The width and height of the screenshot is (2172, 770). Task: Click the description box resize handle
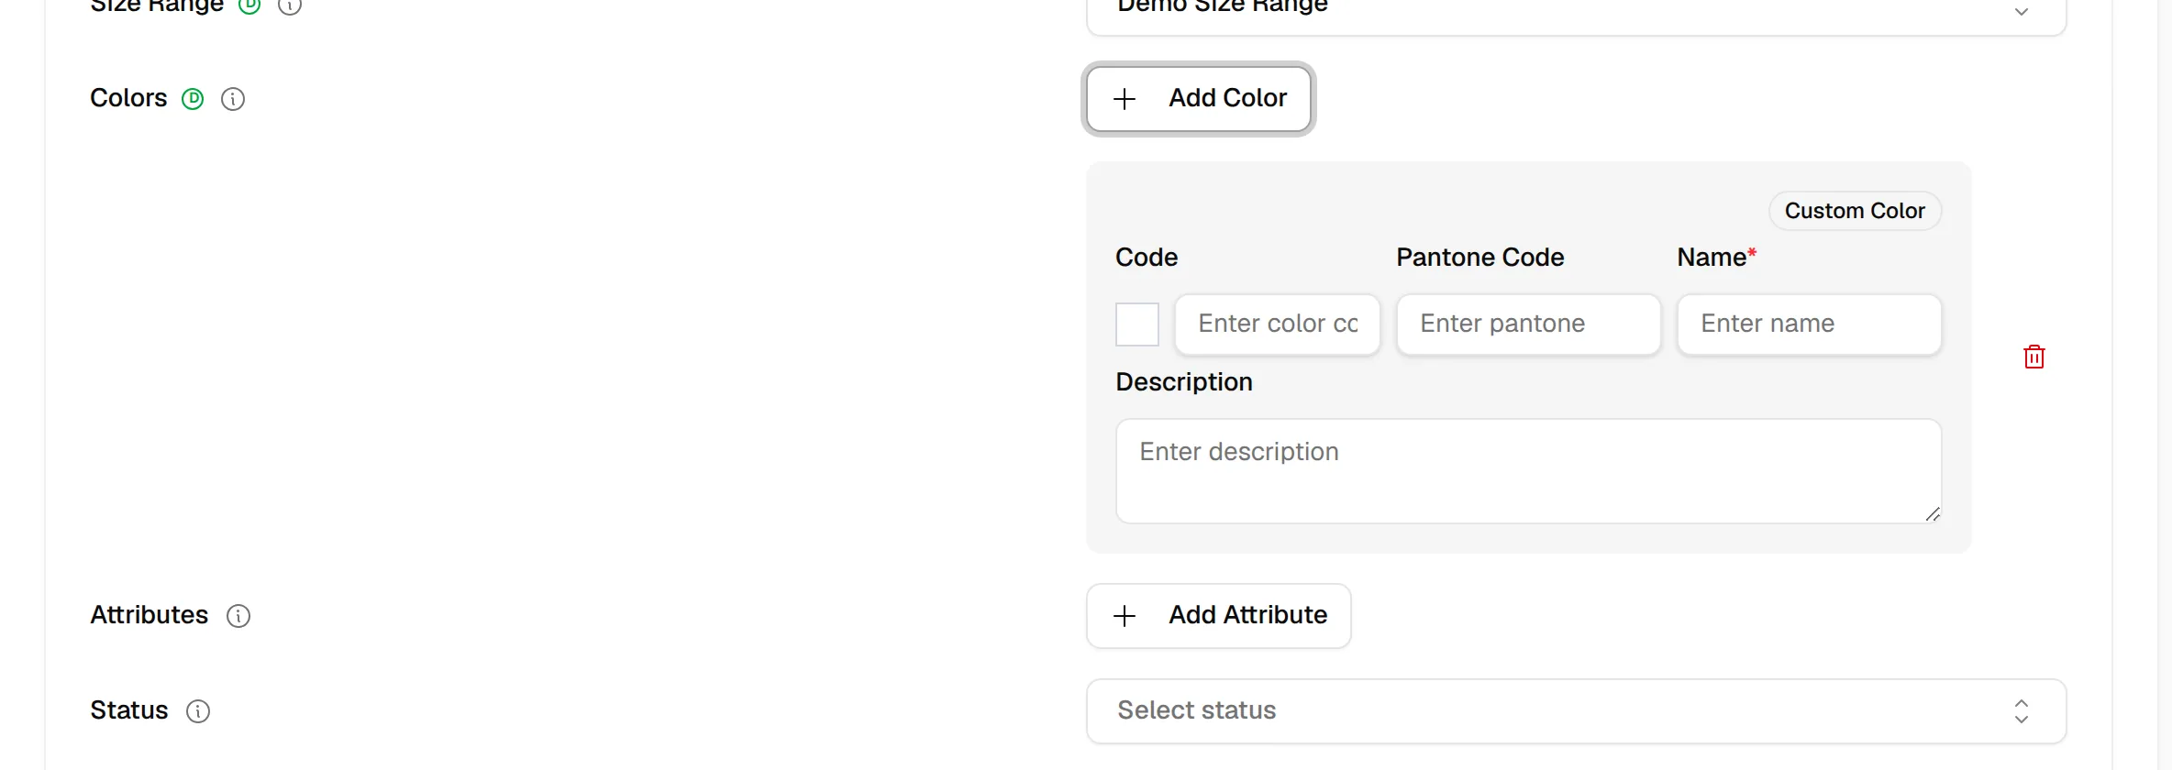click(1933, 514)
